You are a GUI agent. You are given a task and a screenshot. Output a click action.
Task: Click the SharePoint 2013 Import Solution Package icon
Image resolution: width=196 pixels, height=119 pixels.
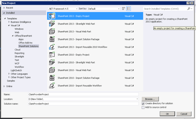52,39
